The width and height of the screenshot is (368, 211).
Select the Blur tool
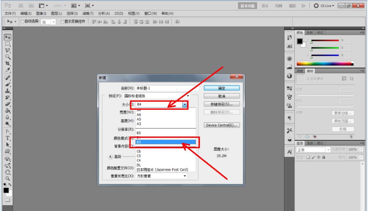coord(7,117)
